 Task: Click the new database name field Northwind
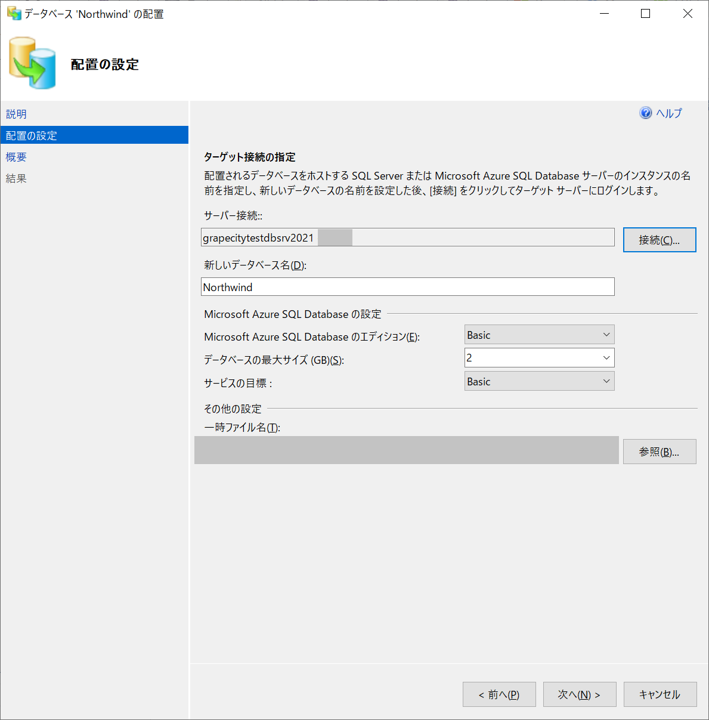click(408, 286)
